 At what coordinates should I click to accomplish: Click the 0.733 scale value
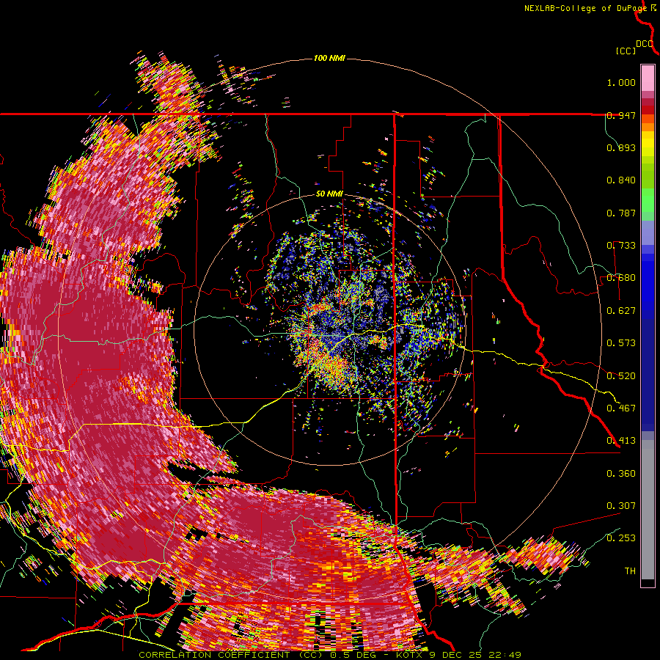(621, 246)
